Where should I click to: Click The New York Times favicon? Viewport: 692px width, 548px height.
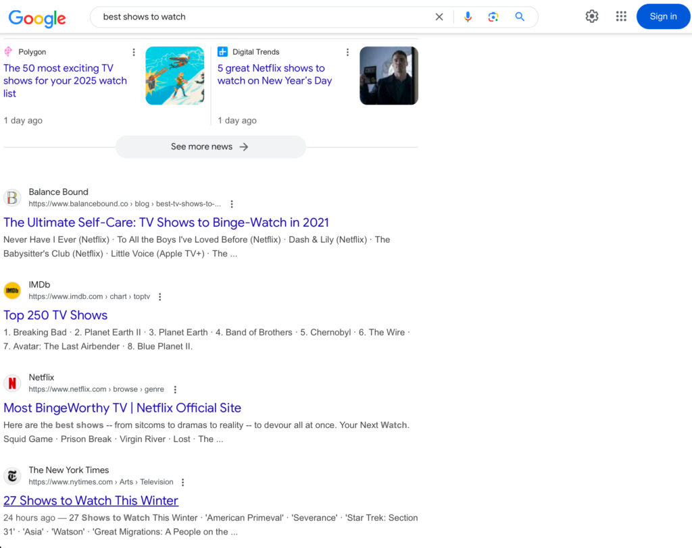[12, 476]
